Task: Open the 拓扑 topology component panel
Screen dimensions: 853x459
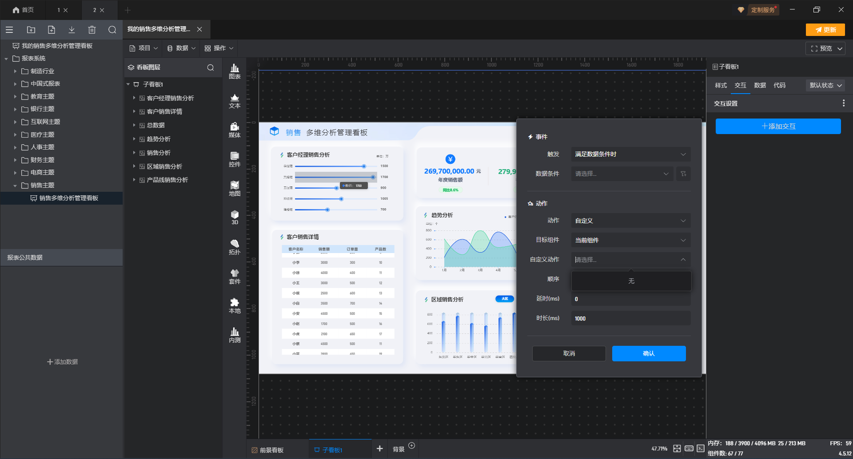Action: click(x=235, y=247)
